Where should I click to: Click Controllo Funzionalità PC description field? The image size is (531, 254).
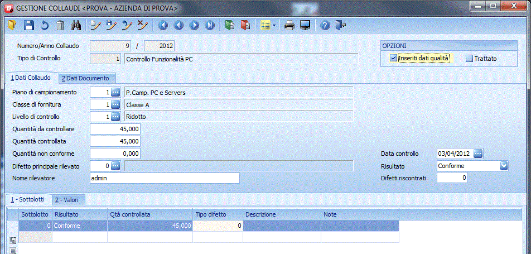241,58
